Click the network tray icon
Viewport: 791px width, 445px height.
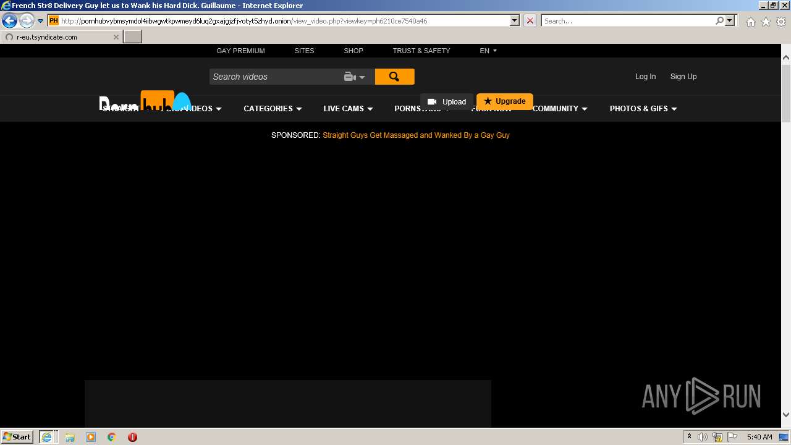pos(717,437)
